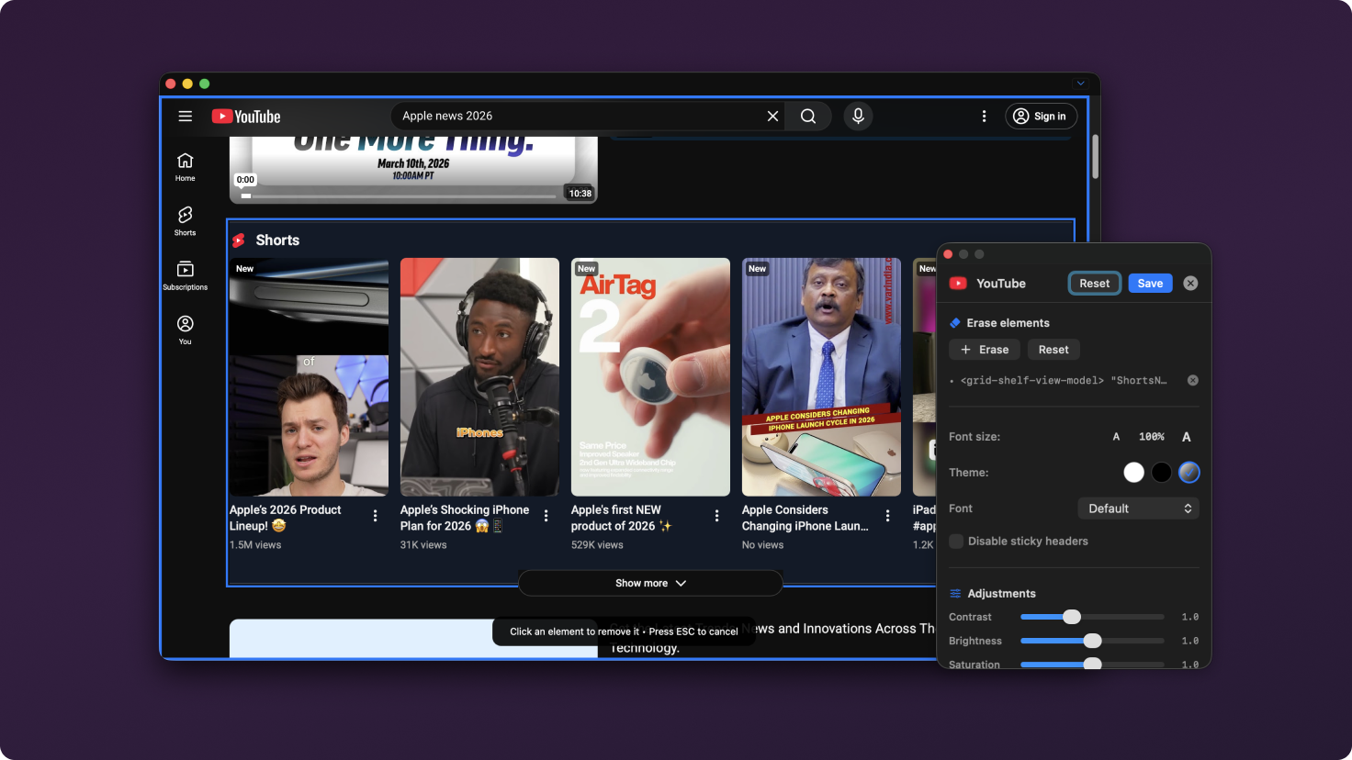Select the blue custom theme swatch
This screenshot has height=760, width=1352.
tap(1189, 473)
